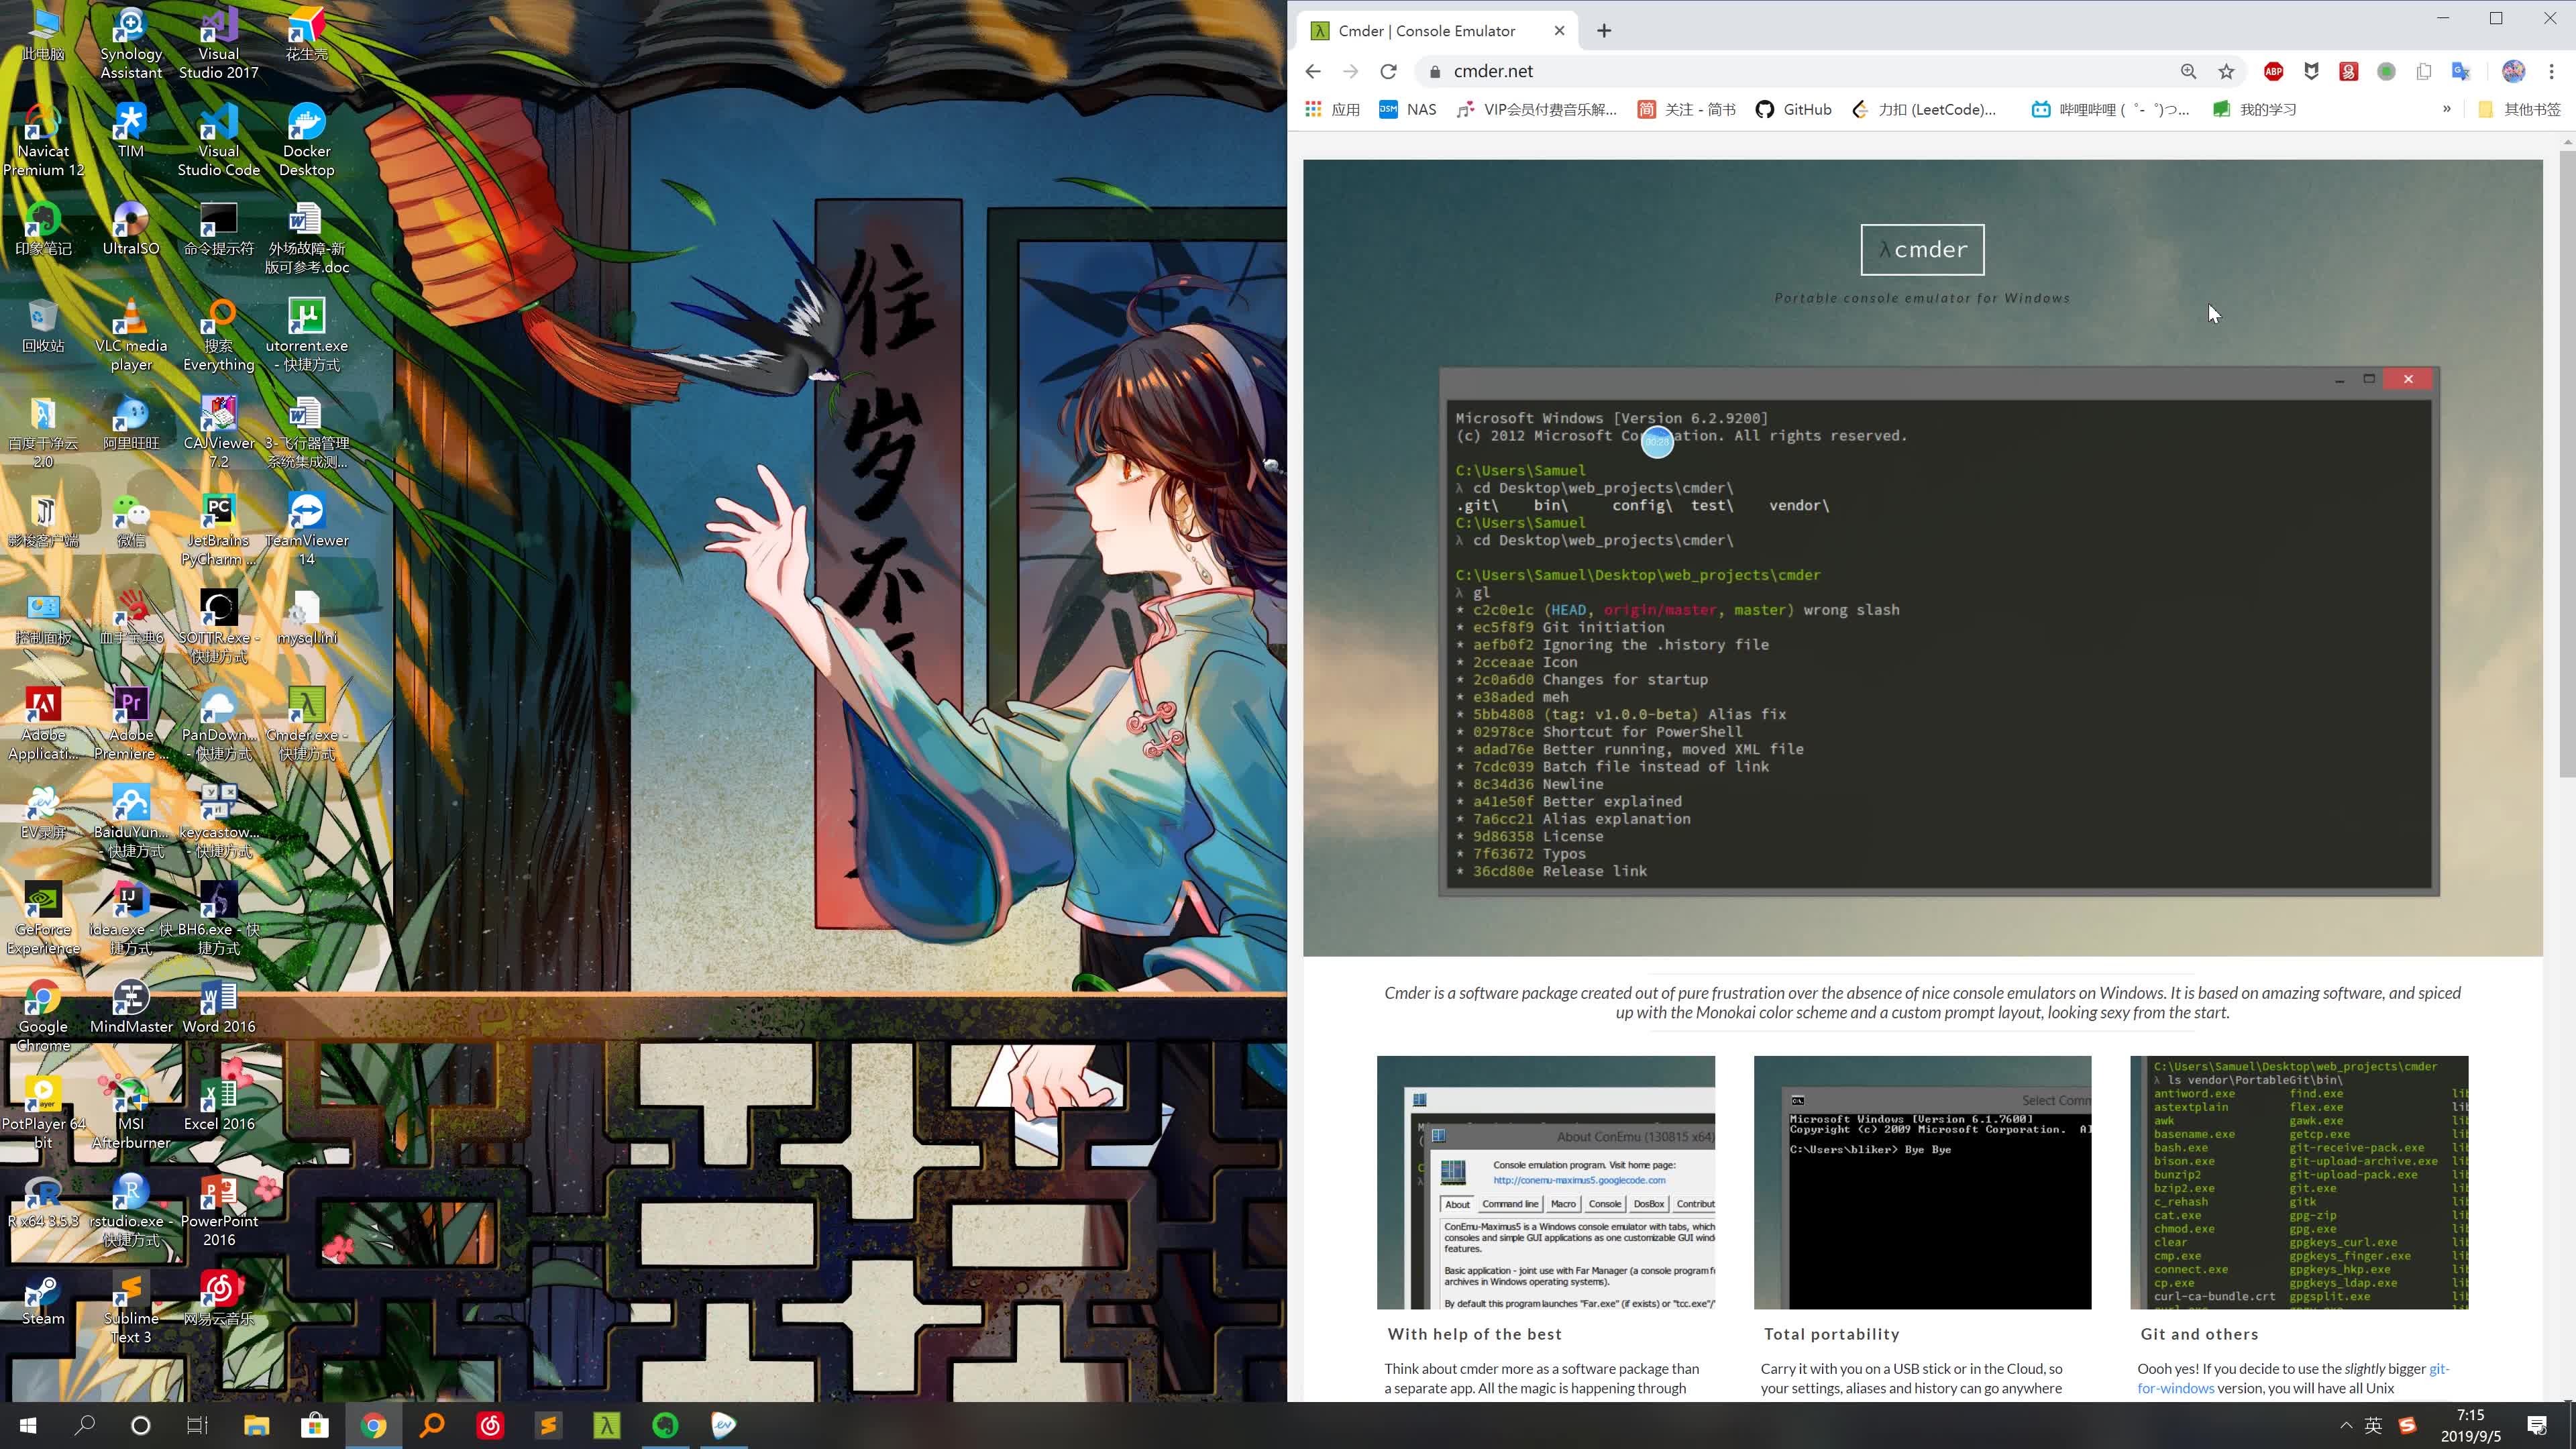Launch Docker Desktop icon

[306, 142]
